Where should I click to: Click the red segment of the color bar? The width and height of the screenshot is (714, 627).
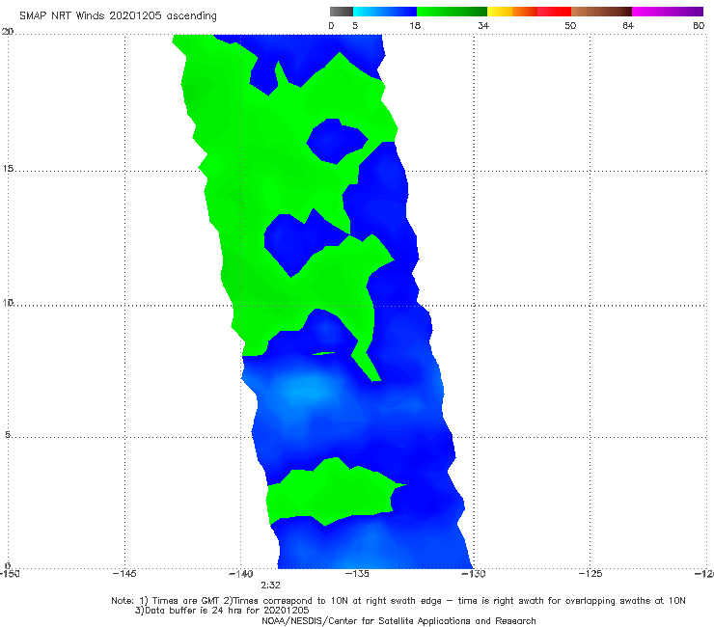[x=554, y=12]
